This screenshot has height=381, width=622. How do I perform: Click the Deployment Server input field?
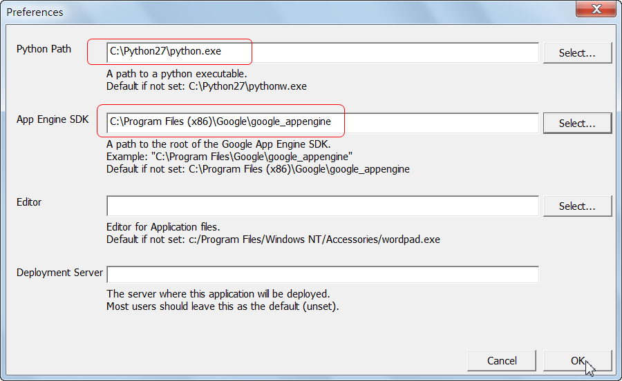point(323,275)
